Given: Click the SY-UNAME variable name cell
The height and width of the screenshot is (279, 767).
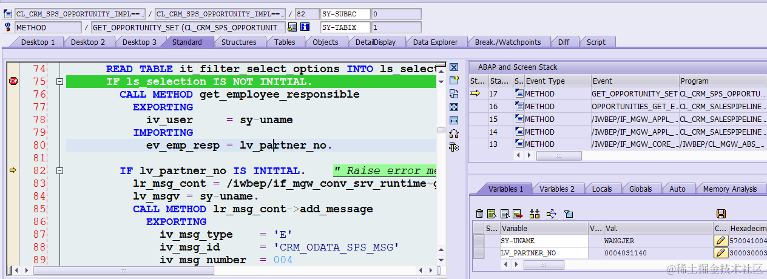Looking at the screenshot, I should tap(544, 241).
